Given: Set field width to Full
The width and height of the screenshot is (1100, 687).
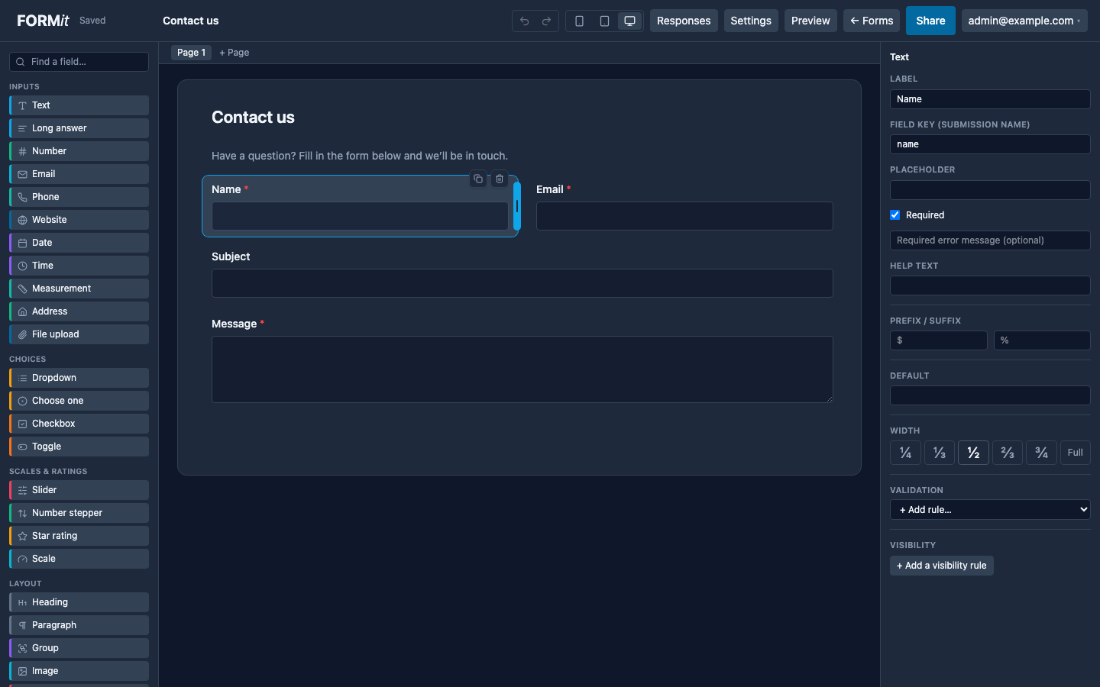Looking at the screenshot, I should 1076,453.
